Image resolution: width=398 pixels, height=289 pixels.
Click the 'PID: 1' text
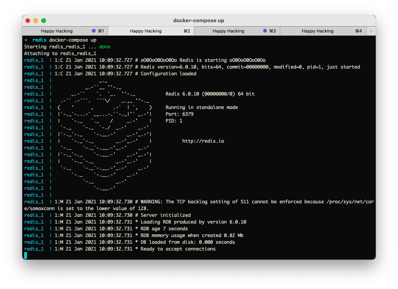174,121
